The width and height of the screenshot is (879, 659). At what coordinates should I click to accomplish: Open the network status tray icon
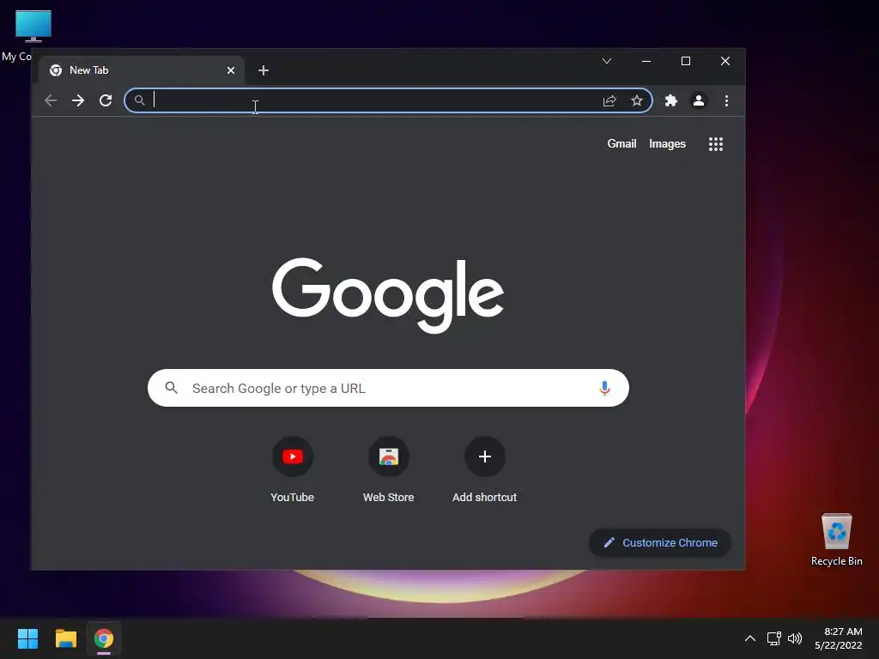click(x=774, y=638)
